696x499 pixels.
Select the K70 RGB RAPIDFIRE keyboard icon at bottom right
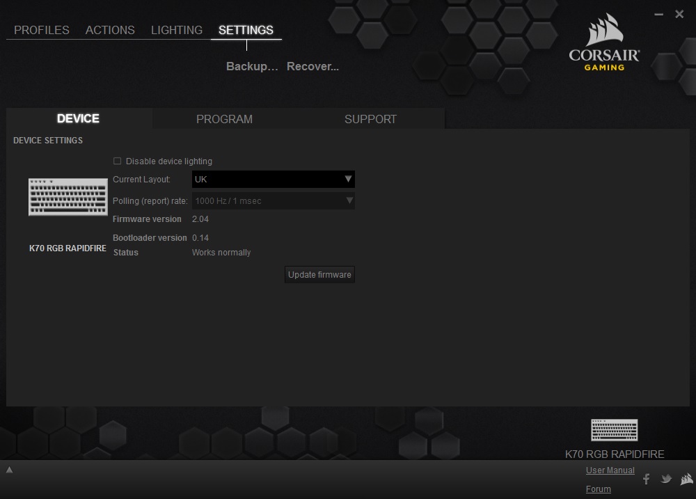point(615,429)
